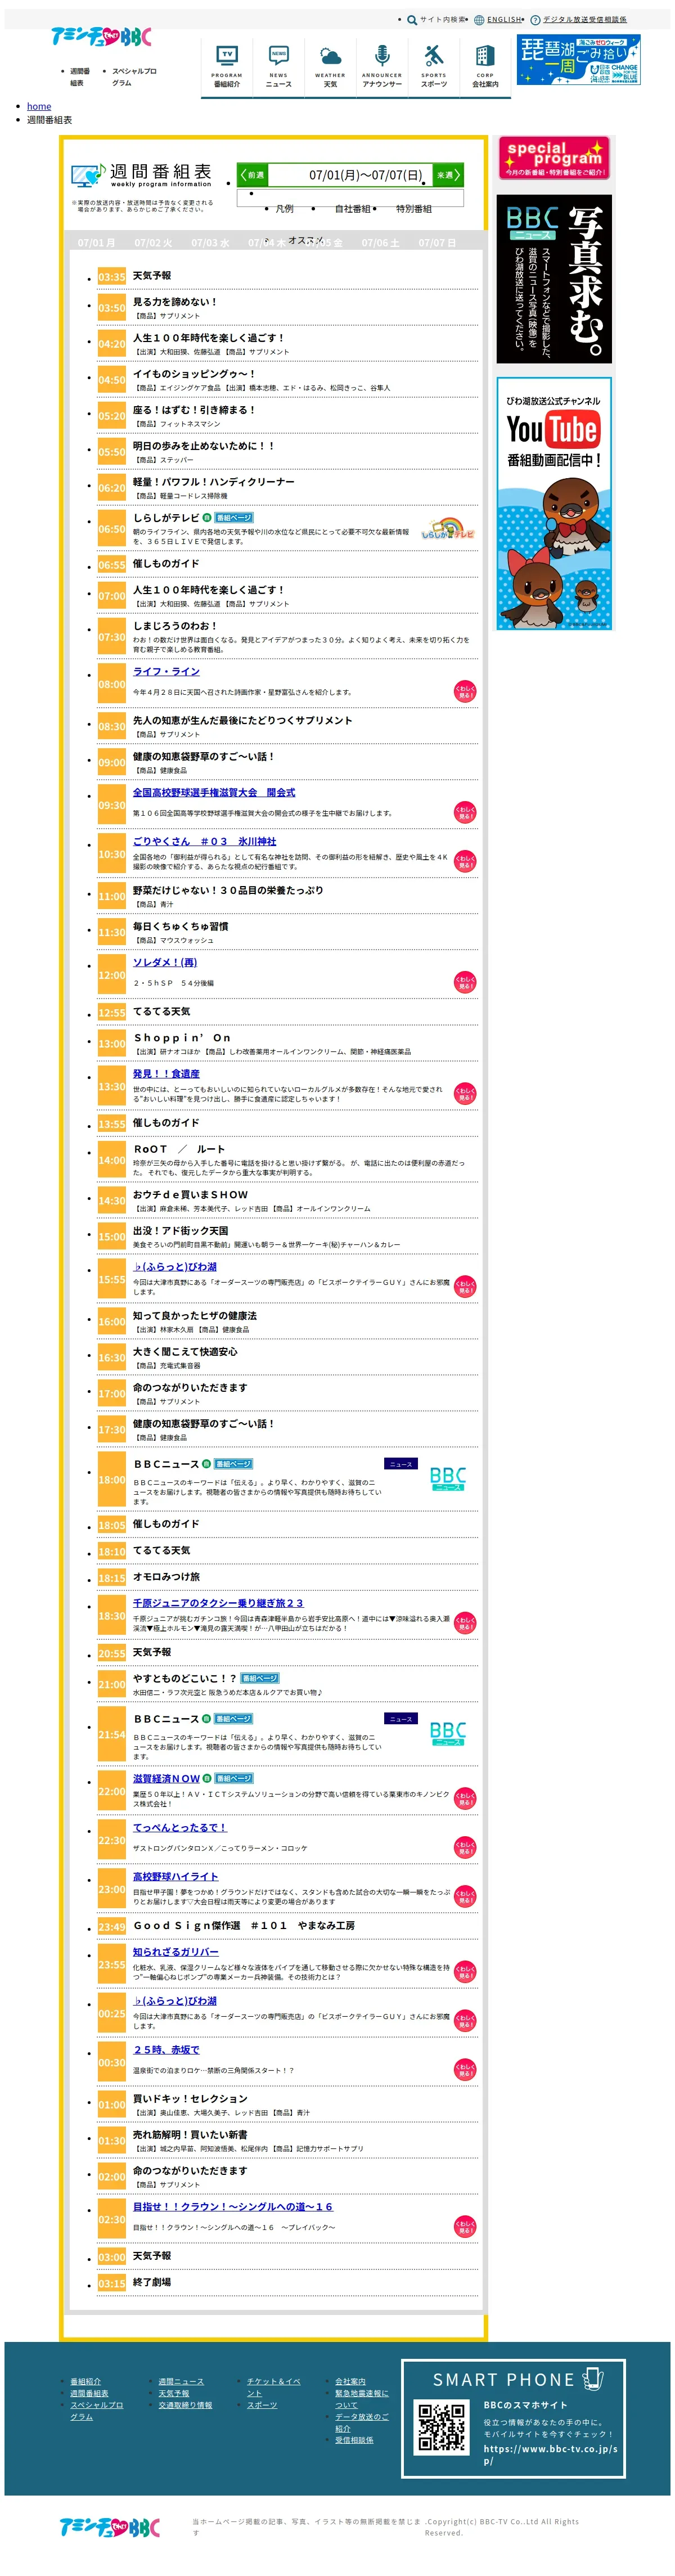Click 番組ページ button for 18:00 BBCニュース
Image resolution: width=675 pixels, height=2576 pixels.
click(x=233, y=1464)
